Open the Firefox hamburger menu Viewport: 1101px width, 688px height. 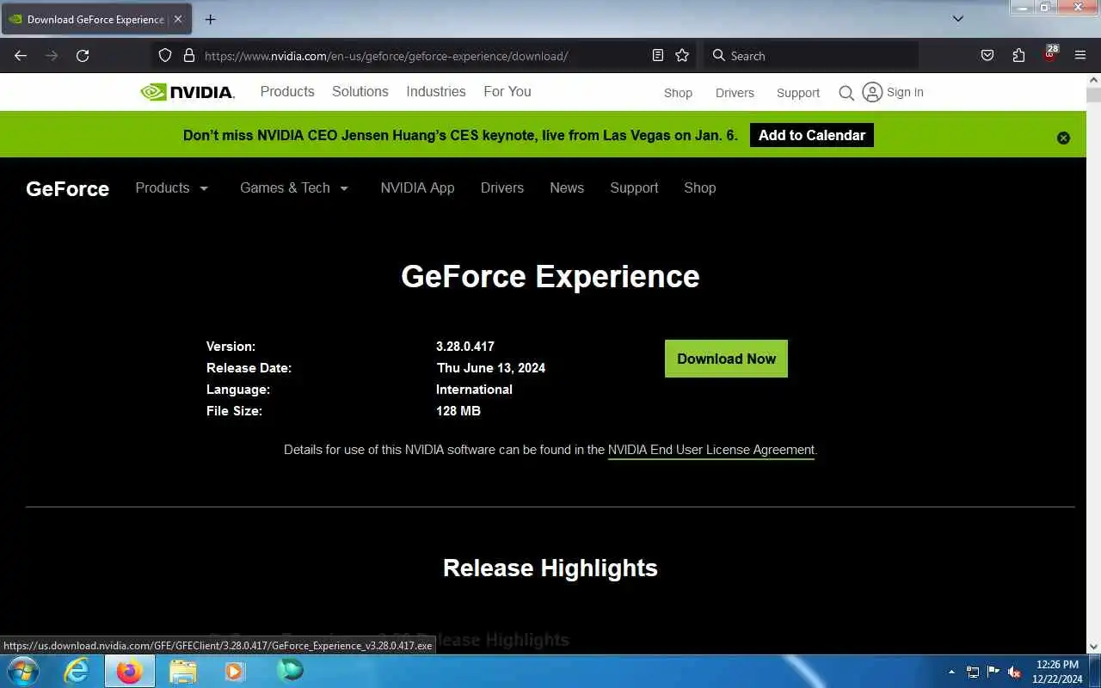(x=1080, y=55)
